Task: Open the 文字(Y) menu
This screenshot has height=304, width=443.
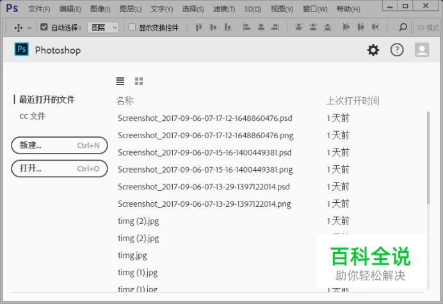Action: (x=161, y=9)
